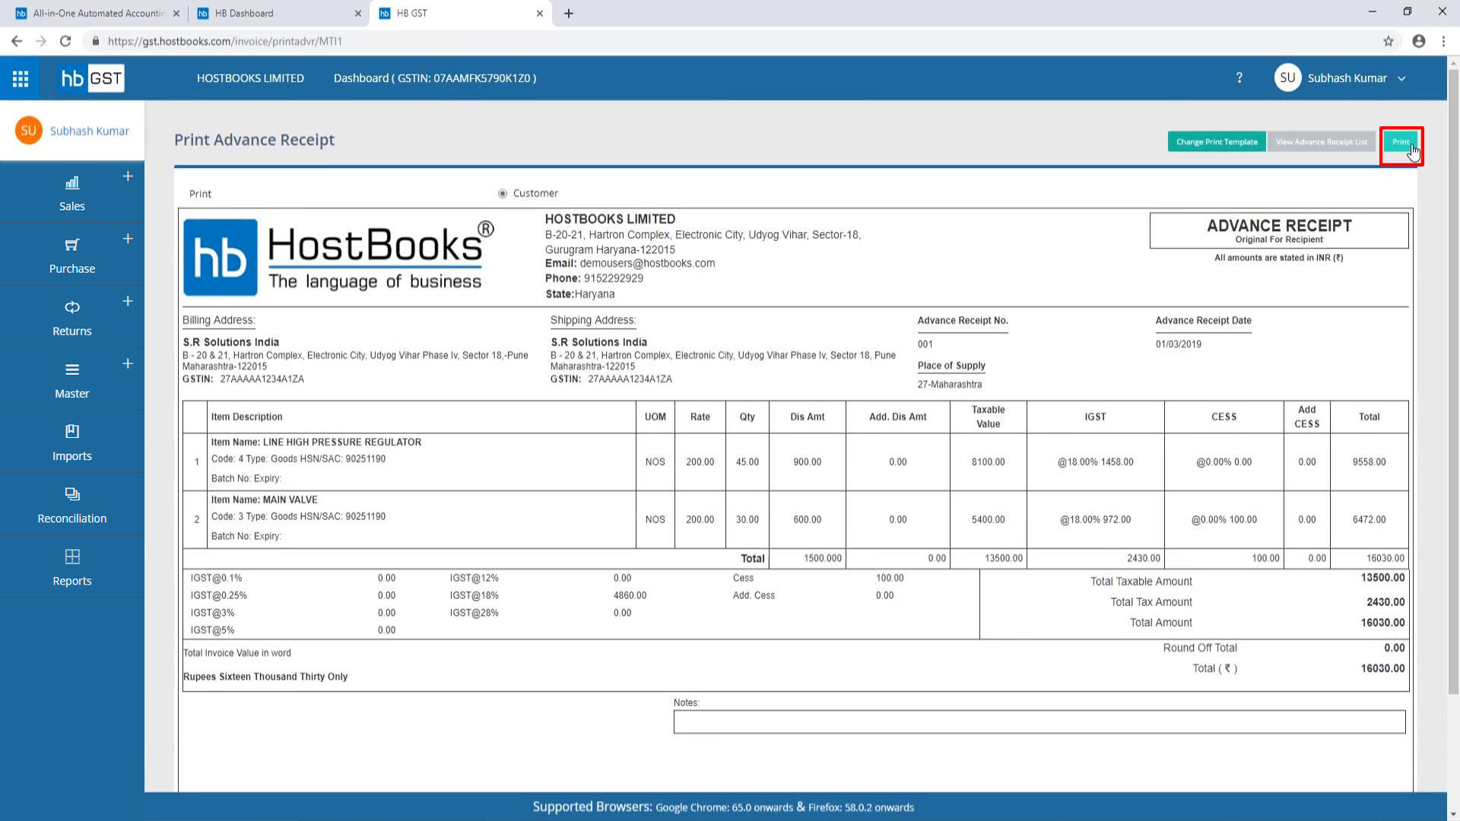The height and width of the screenshot is (821, 1460).
Task: Open the Sales chart icon
Action: tap(72, 182)
